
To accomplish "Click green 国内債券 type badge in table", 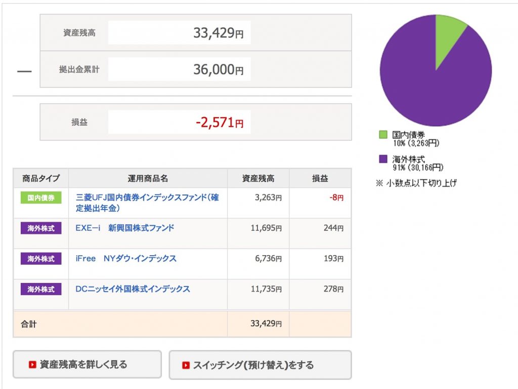I will (x=41, y=198).
